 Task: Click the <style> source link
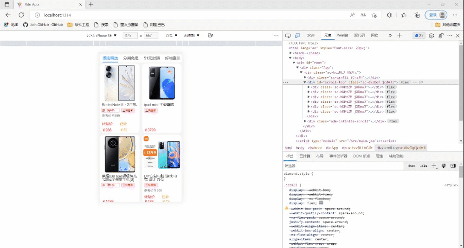coord(451,185)
